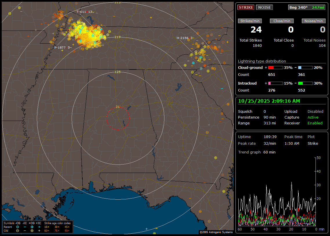
Task: Click the Bng 340° 247mi bearing readout
Action: coord(307,7)
